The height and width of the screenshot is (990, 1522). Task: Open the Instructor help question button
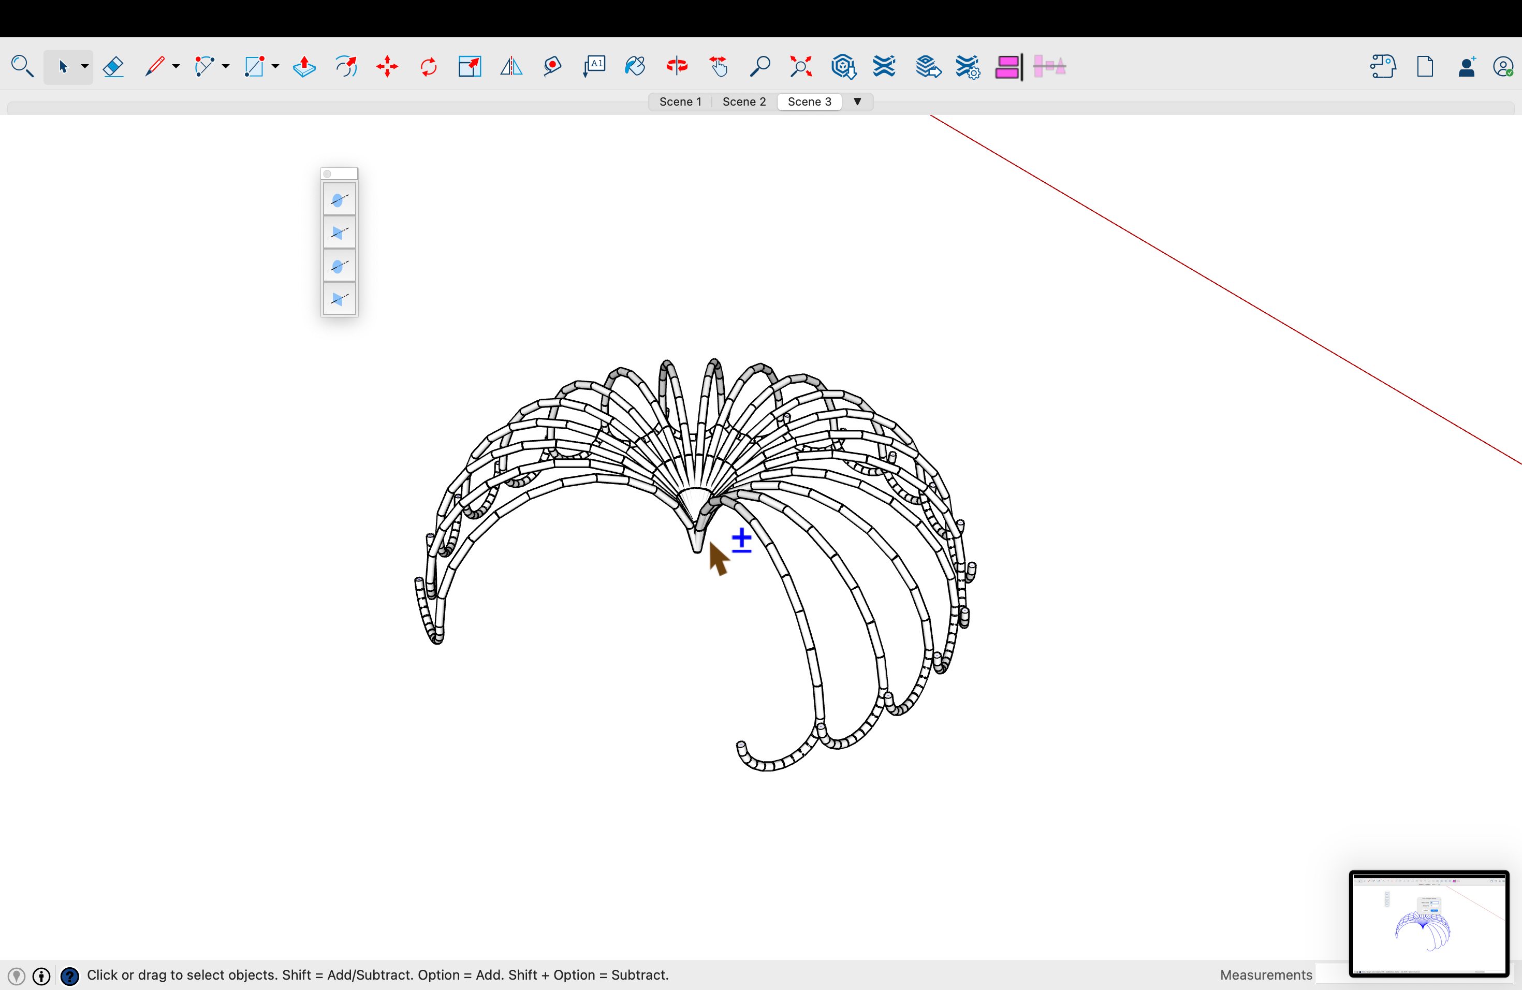[x=70, y=976]
